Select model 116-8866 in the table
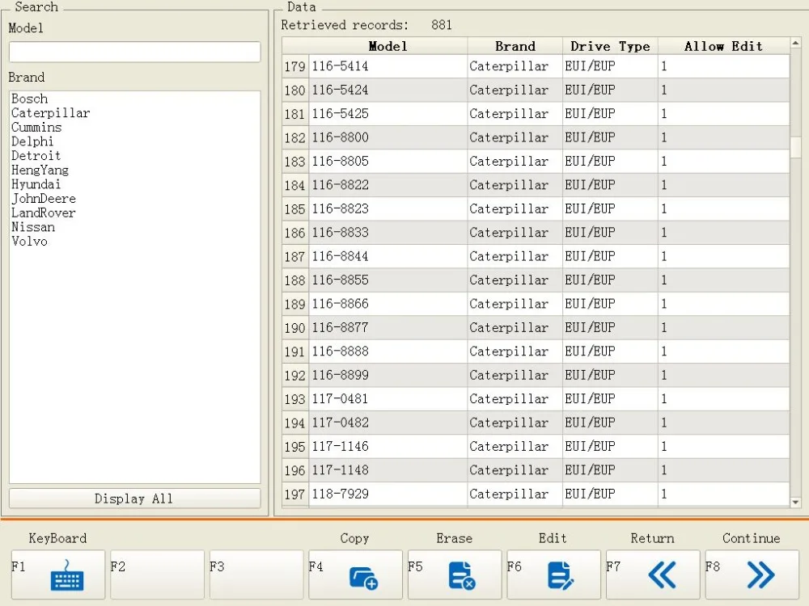The height and width of the screenshot is (606, 809). (x=388, y=304)
